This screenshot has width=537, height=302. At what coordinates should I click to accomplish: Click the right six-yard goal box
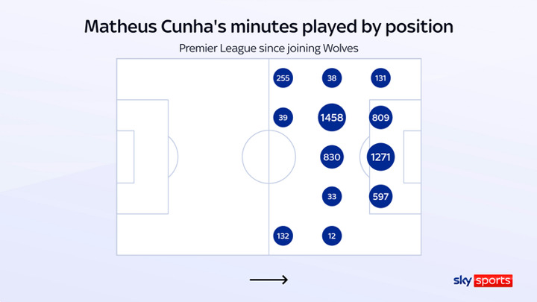[412, 157]
